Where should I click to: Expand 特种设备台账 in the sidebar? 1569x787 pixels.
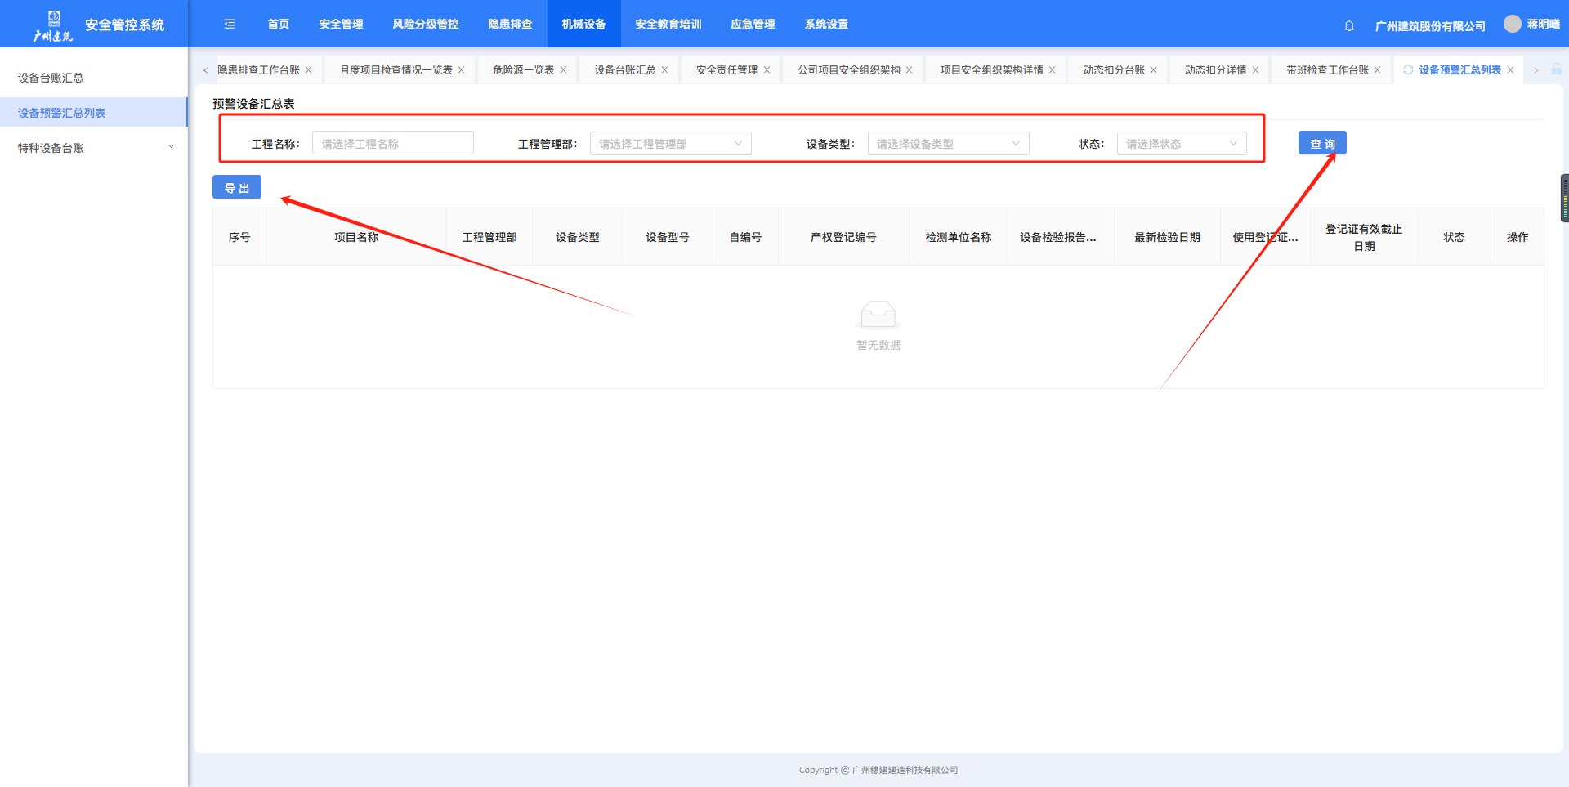pos(94,148)
